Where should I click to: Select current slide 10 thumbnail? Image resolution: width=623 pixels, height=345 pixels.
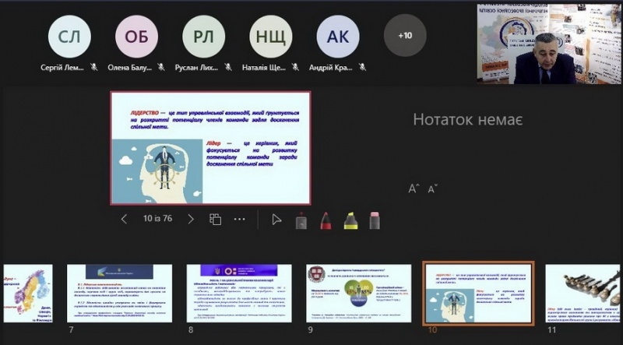coord(478,294)
